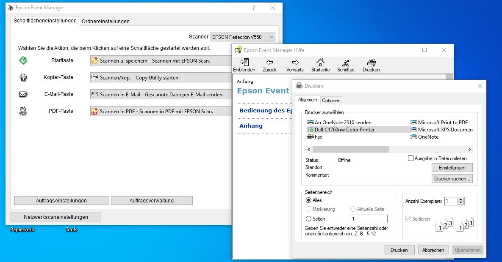Click Tools desktop label

72,229
